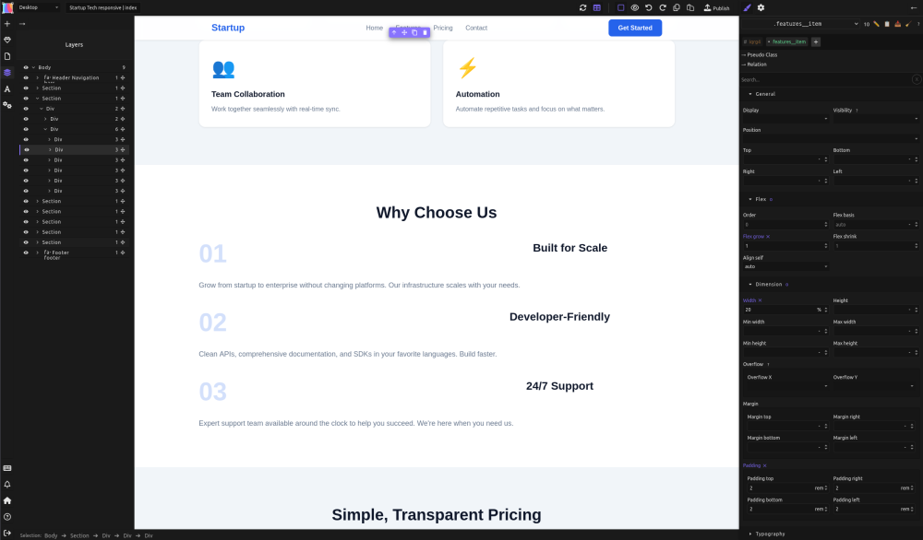This screenshot has height=540, width=923.
Task: Click the Pricing nav link
Action: click(x=443, y=28)
